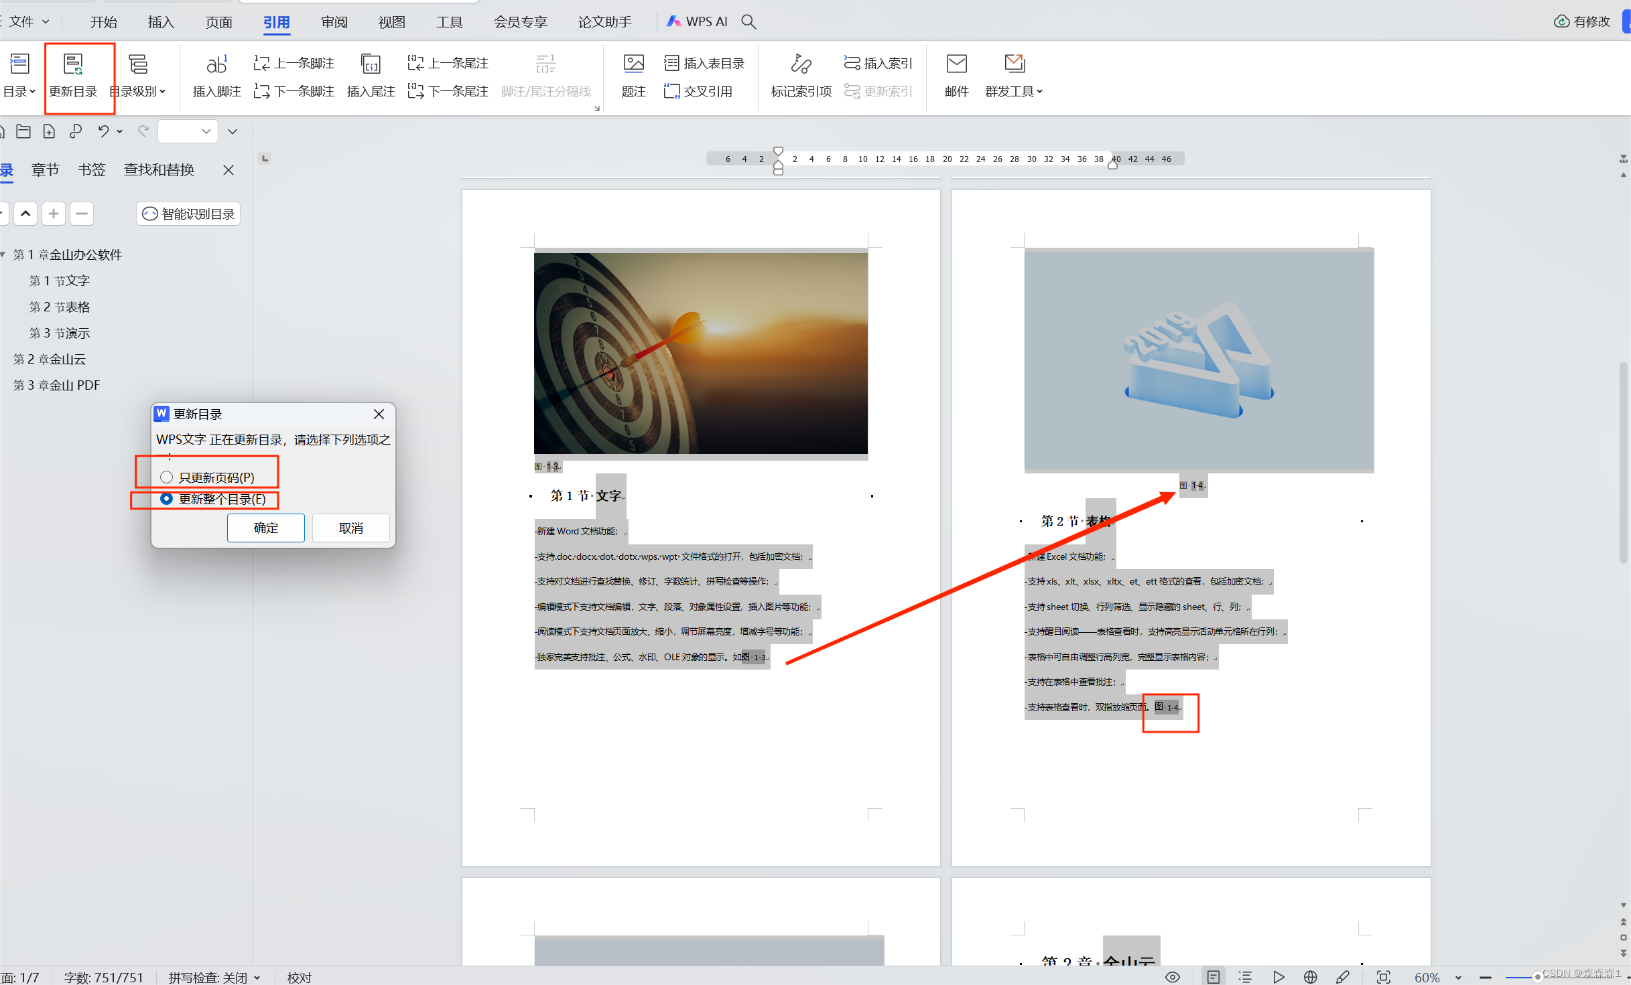Click the Cross-reference (交叉引用) button
Image resolution: width=1631 pixels, height=985 pixels.
coord(698,91)
